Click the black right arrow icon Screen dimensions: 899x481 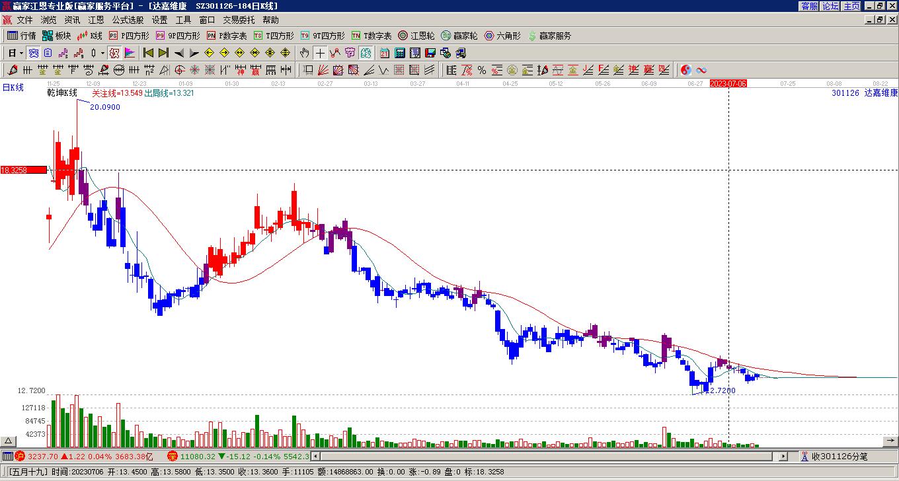tap(194, 53)
